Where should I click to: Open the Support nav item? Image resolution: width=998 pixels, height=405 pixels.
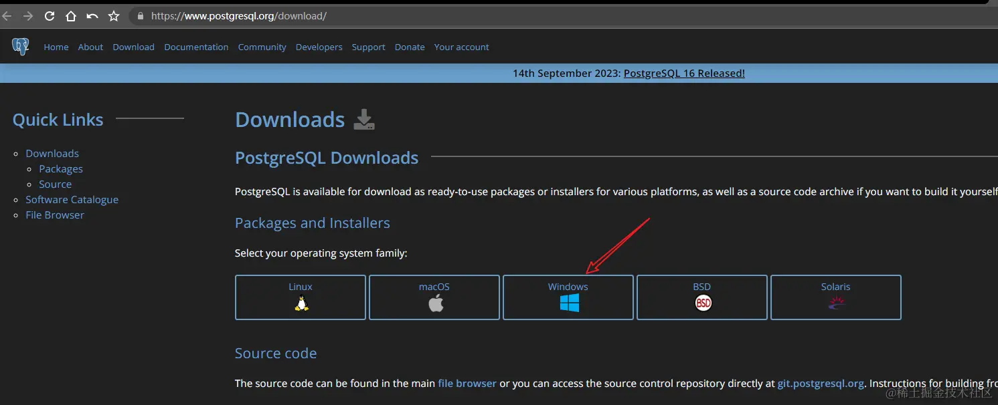(x=368, y=47)
